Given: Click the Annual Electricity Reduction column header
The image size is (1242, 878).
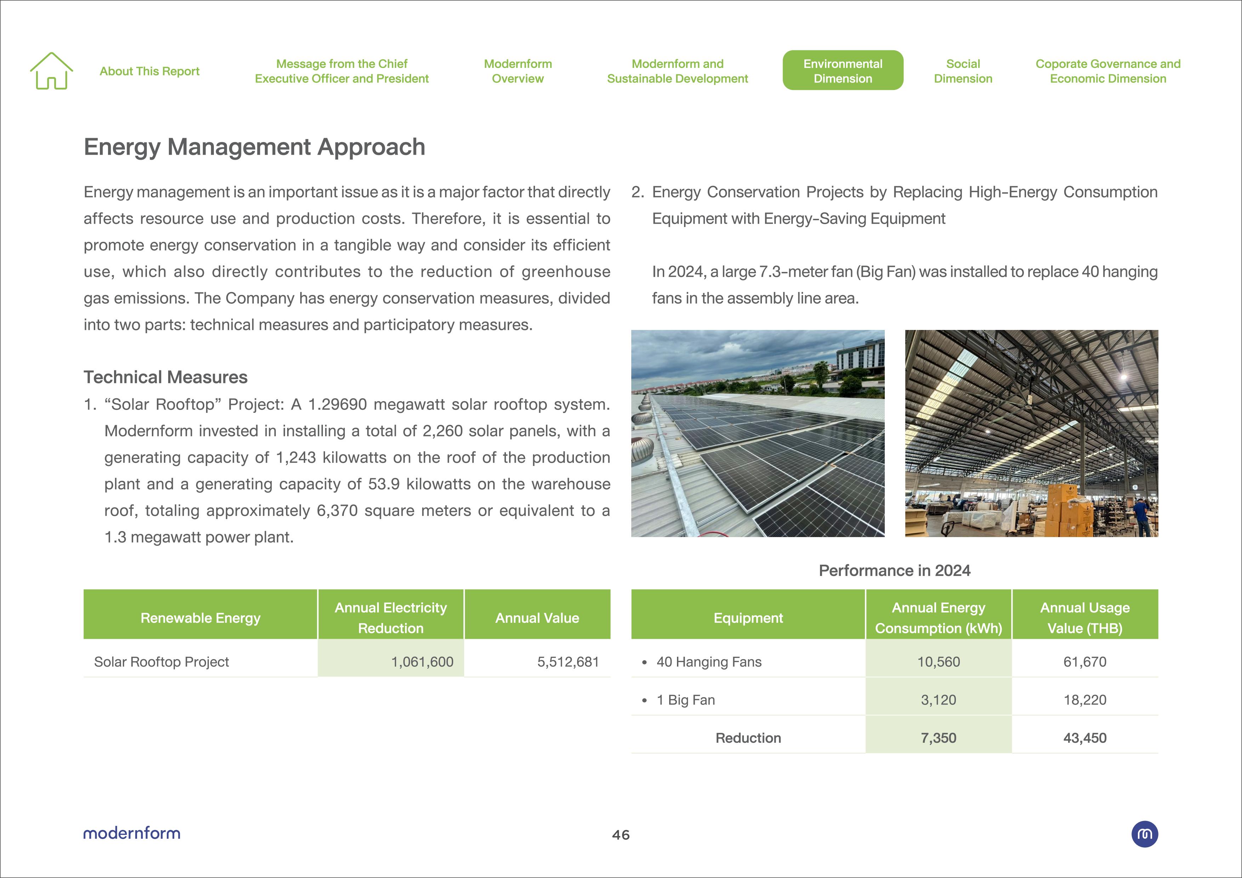Looking at the screenshot, I should coord(391,618).
